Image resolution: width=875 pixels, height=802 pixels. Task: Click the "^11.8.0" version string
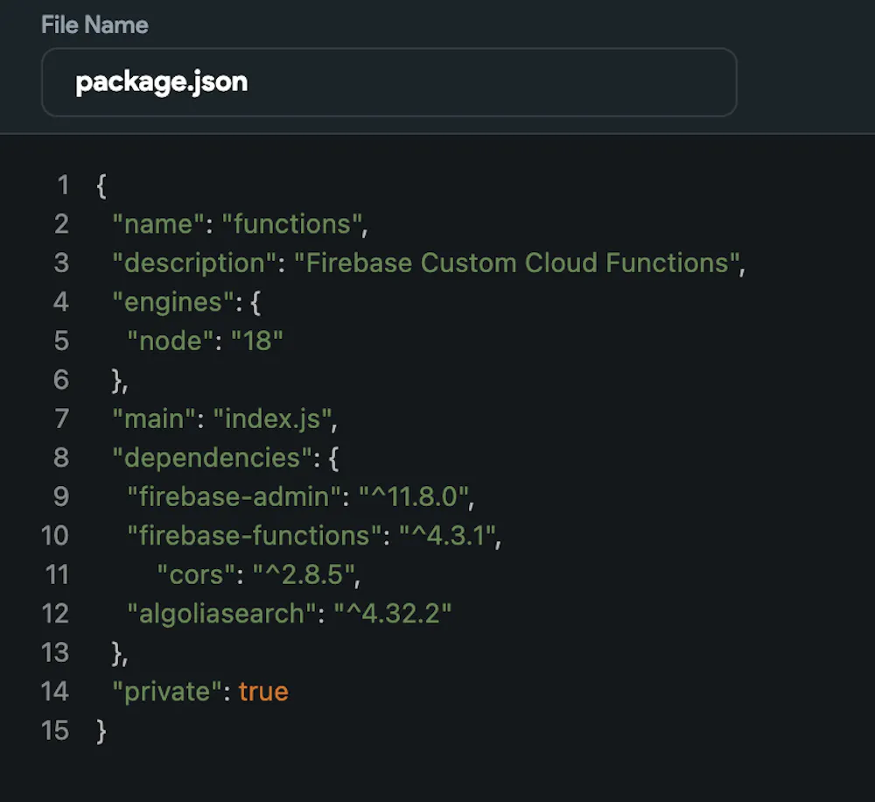413,497
